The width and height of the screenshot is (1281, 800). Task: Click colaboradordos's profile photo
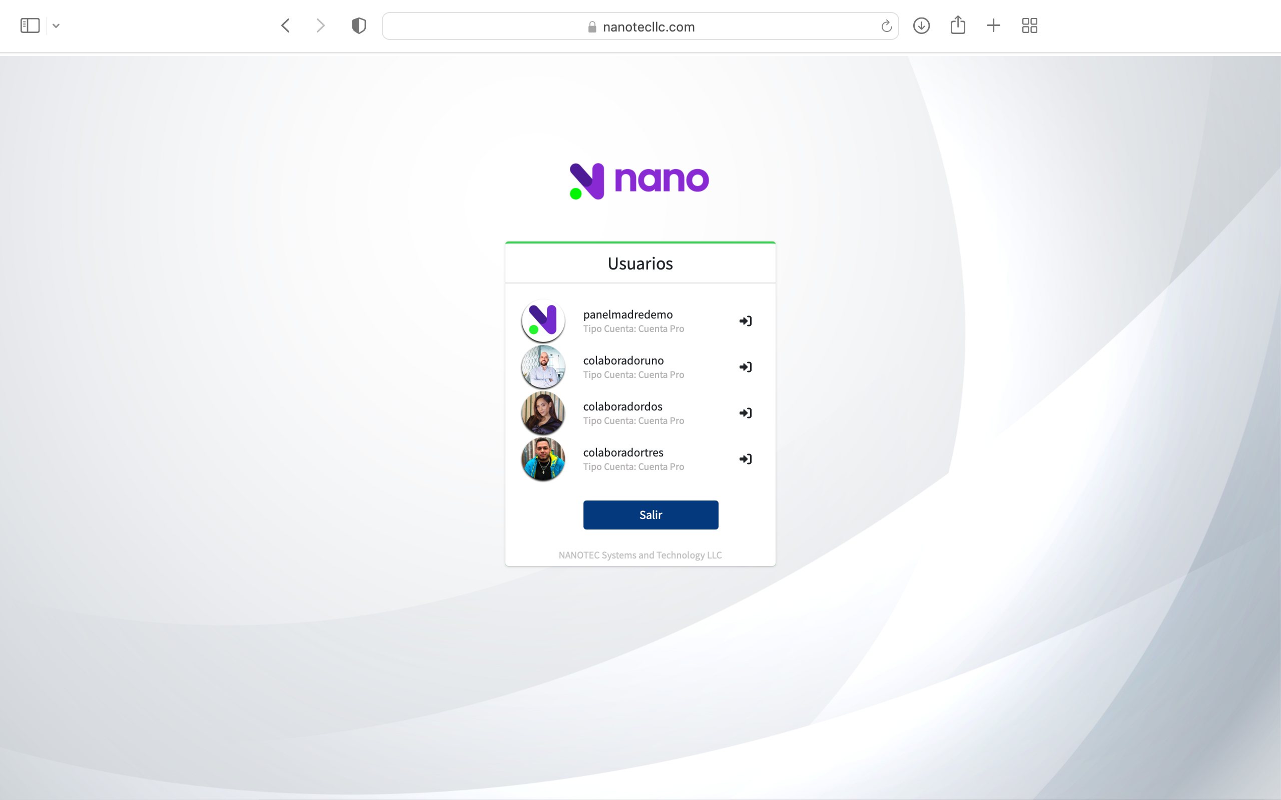tap(543, 412)
